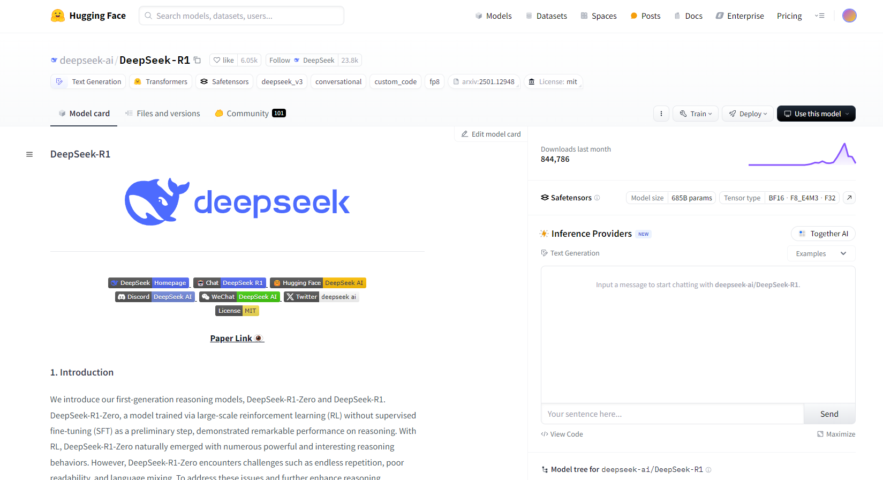Open the Discord DeepSeek AI badge
The height and width of the screenshot is (480, 883).
click(155, 297)
